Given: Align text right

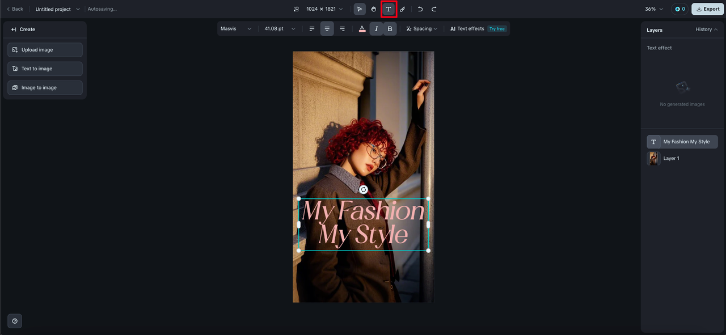Looking at the screenshot, I should tap(342, 29).
